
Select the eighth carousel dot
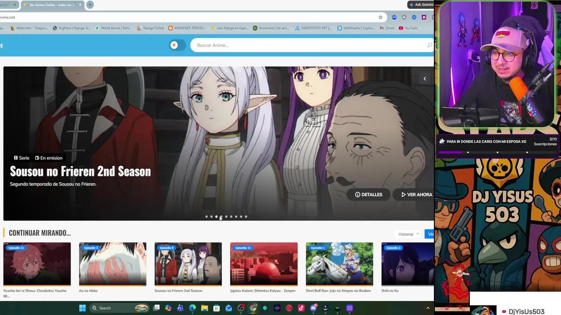pyautogui.click(x=241, y=217)
